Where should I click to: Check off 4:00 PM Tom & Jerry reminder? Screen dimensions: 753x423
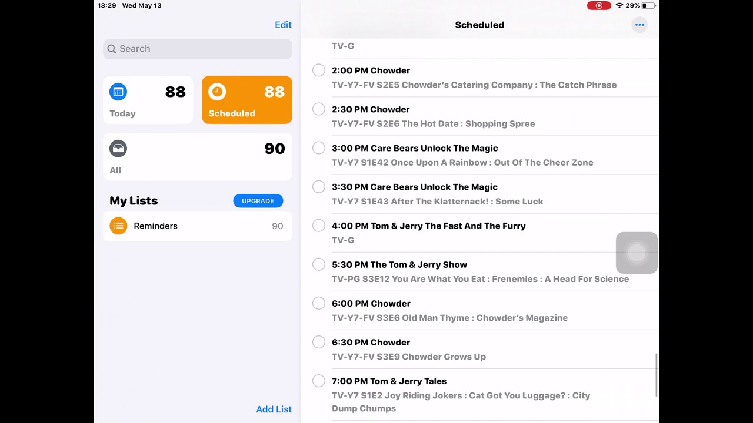319,226
